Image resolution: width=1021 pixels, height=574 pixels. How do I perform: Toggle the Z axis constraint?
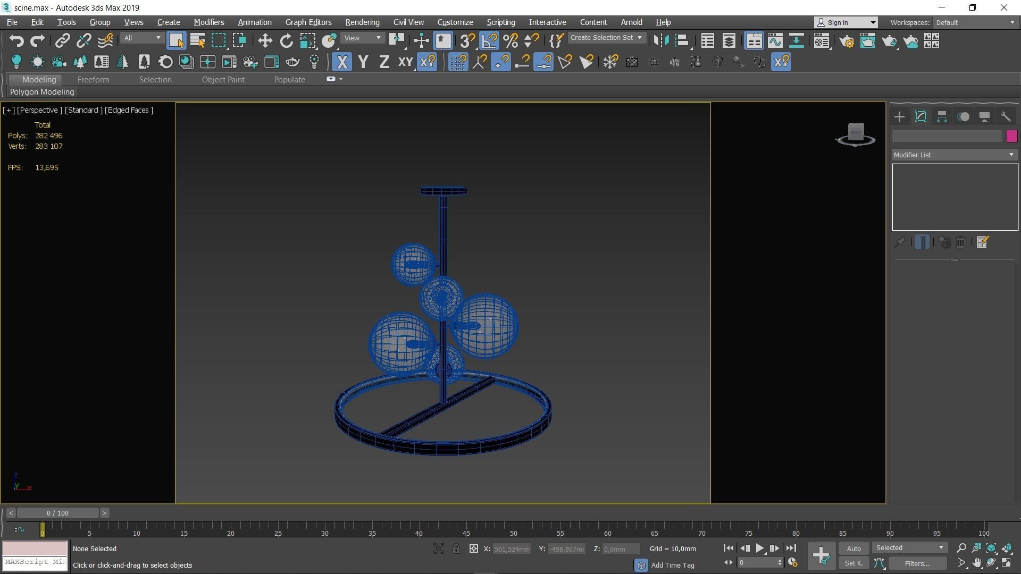pos(384,62)
